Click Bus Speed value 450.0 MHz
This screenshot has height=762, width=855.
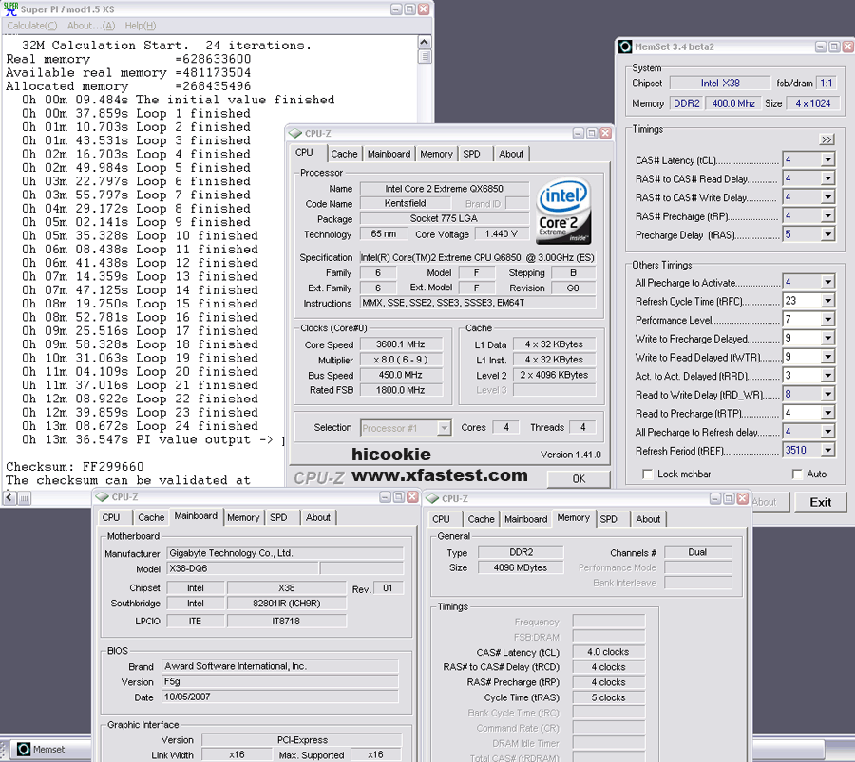click(x=401, y=375)
